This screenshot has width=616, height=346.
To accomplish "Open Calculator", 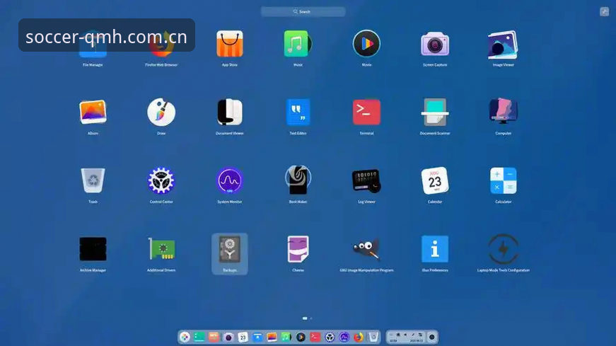I will click(x=504, y=180).
